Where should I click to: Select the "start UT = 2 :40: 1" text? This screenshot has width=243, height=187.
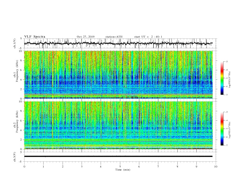(x=148, y=37)
